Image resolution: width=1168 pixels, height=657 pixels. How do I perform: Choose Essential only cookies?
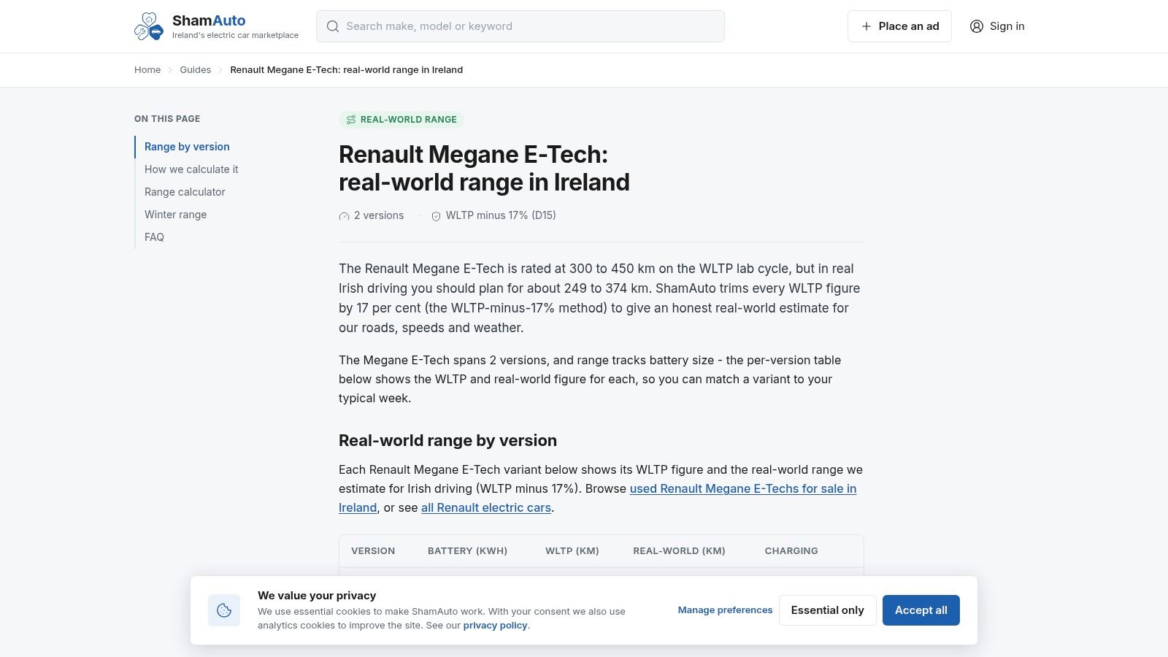click(x=828, y=610)
